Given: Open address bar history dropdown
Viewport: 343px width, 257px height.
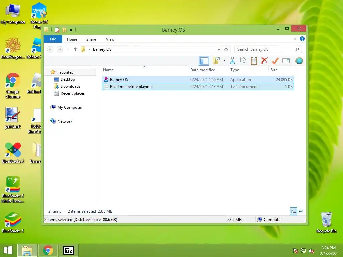Looking at the screenshot, I should point(218,49).
